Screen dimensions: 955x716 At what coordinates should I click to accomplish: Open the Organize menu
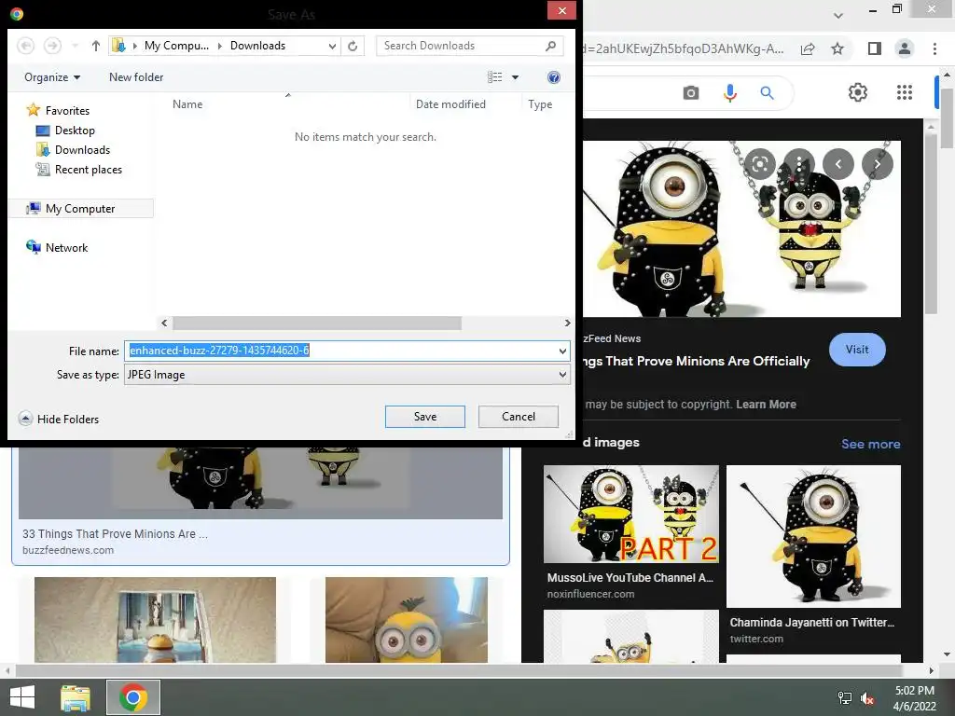pyautogui.click(x=52, y=77)
